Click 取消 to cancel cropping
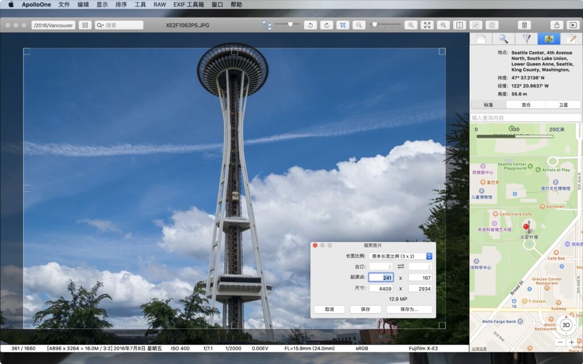 329,309
